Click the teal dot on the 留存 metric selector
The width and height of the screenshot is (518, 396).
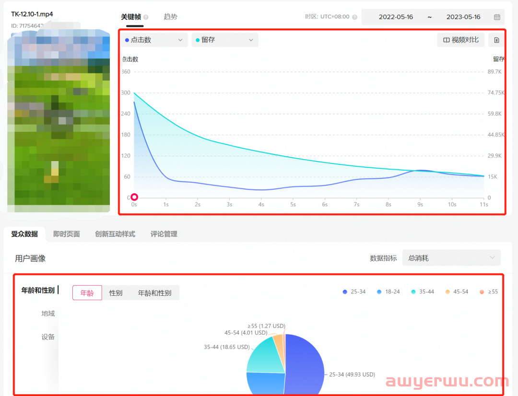click(x=197, y=40)
